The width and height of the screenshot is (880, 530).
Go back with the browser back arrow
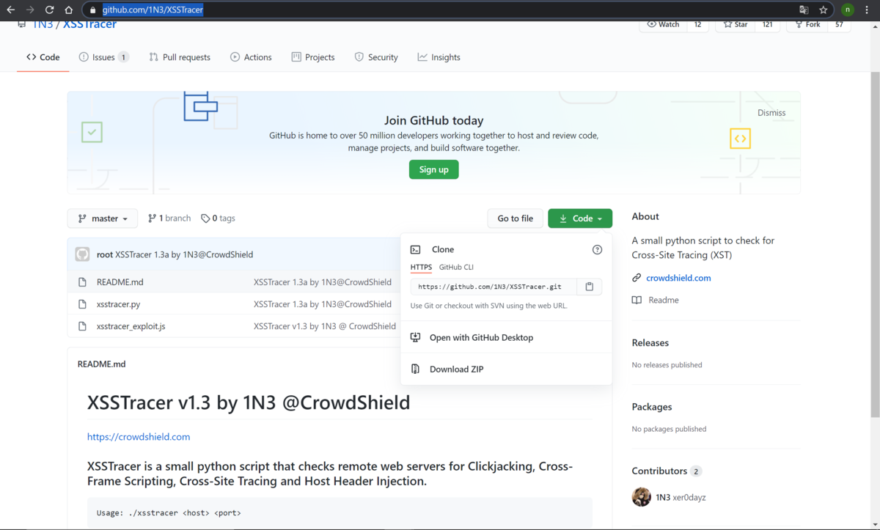click(x=10, y=10)
